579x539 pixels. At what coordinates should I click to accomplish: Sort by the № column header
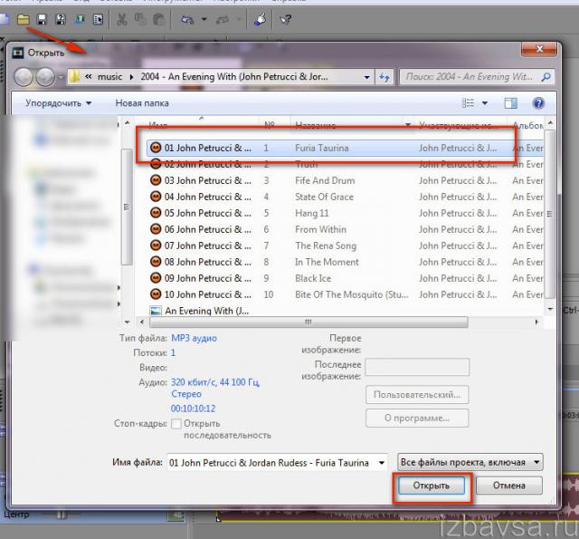270,125
